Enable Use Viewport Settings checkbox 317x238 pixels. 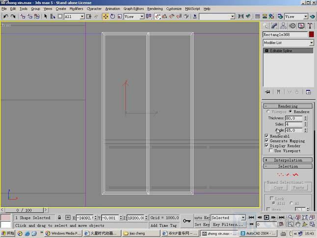pos(271,151)
